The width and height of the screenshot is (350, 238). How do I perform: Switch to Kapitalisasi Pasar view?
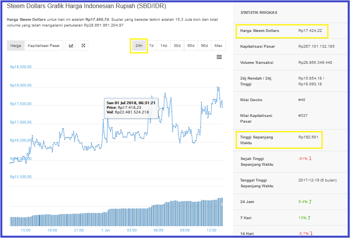click(44, 46)
